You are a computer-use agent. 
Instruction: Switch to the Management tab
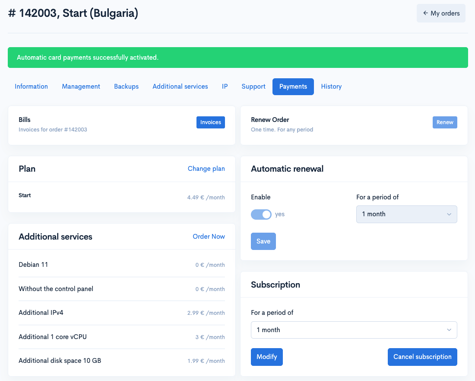(x=81, y=86)
